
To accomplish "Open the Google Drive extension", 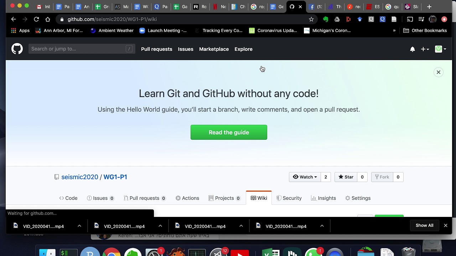I will [337, 19].
